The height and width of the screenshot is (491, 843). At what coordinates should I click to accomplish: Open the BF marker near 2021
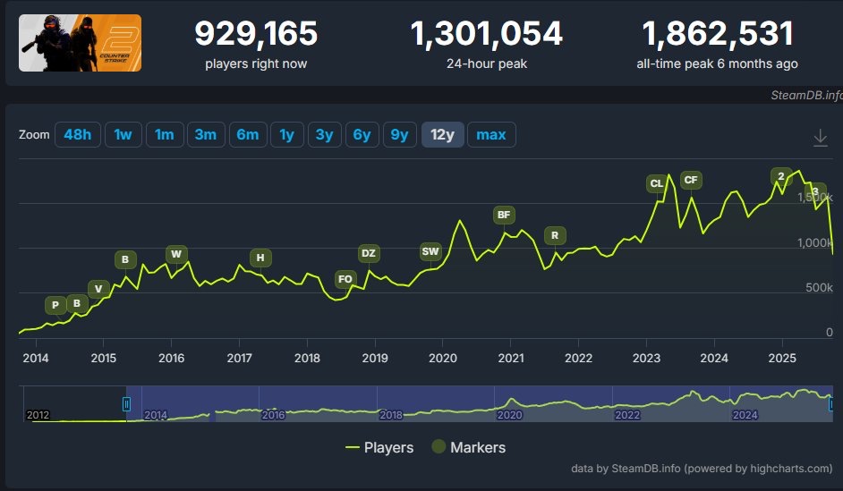(504, 215)
